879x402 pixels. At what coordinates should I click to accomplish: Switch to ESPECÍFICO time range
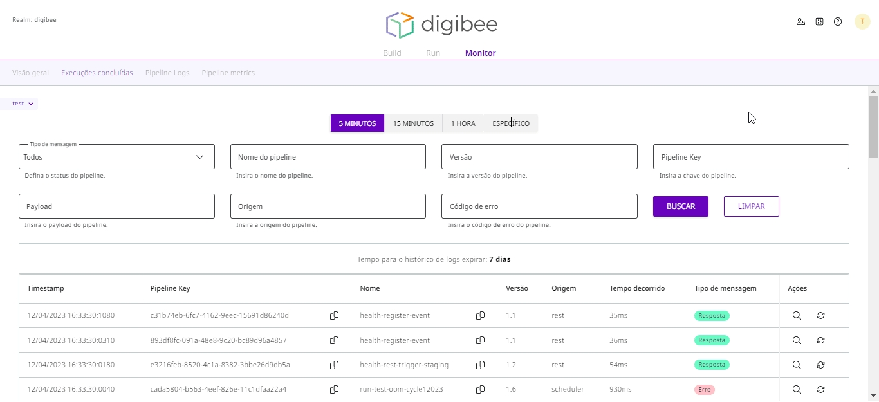511,123
